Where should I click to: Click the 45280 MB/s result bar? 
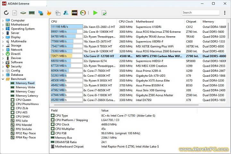click(67, 100)
